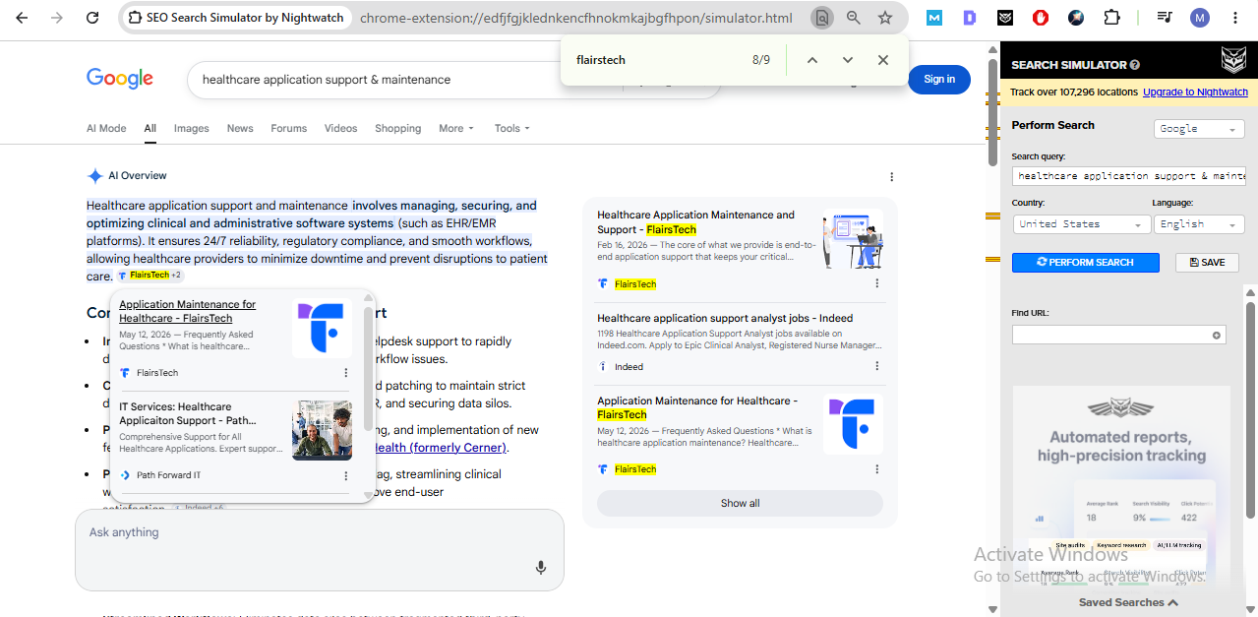Expand the More menu in Google tabs
Screen dimensions: 1258x617
[456, 128]
